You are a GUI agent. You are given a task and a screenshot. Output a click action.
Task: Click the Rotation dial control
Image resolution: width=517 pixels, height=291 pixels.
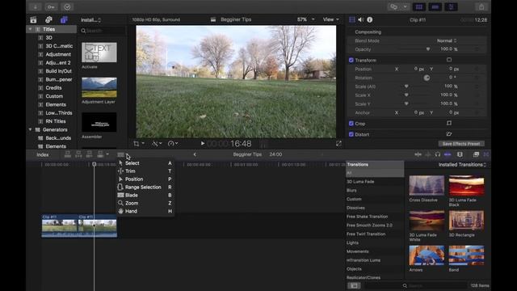(x=427, y=78)
